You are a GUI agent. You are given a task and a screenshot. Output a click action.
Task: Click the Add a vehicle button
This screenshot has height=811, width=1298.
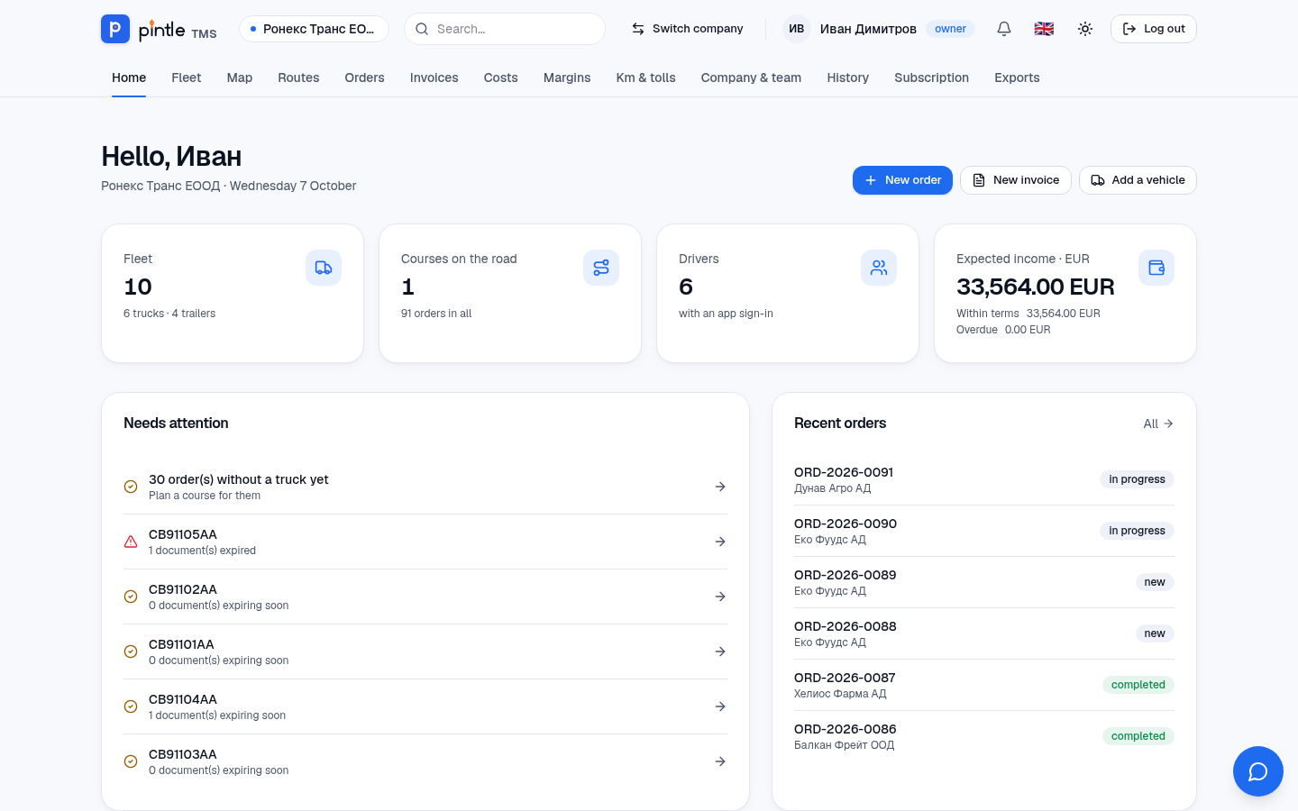pyautogui.click(x=1138, y=180)
